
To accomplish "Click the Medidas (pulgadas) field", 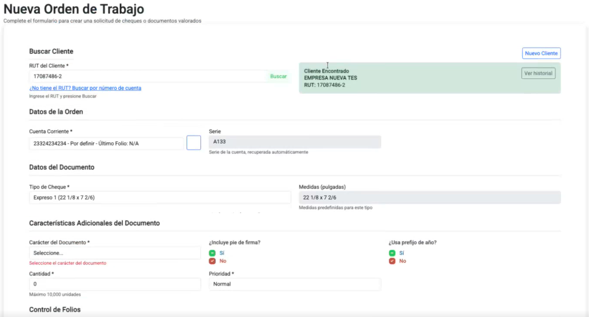I will pos(430,197).
